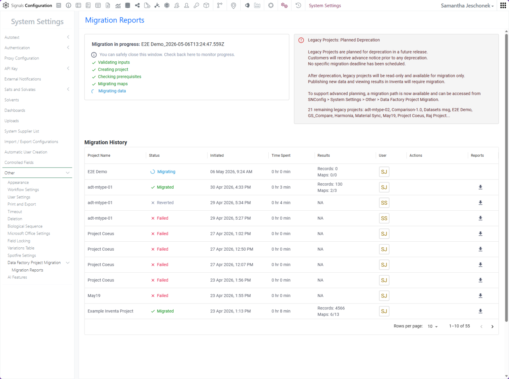This screenshot has width=509, height=379.
Task: Click the System Settings breadcrumb in header
Action: [325, 6]
